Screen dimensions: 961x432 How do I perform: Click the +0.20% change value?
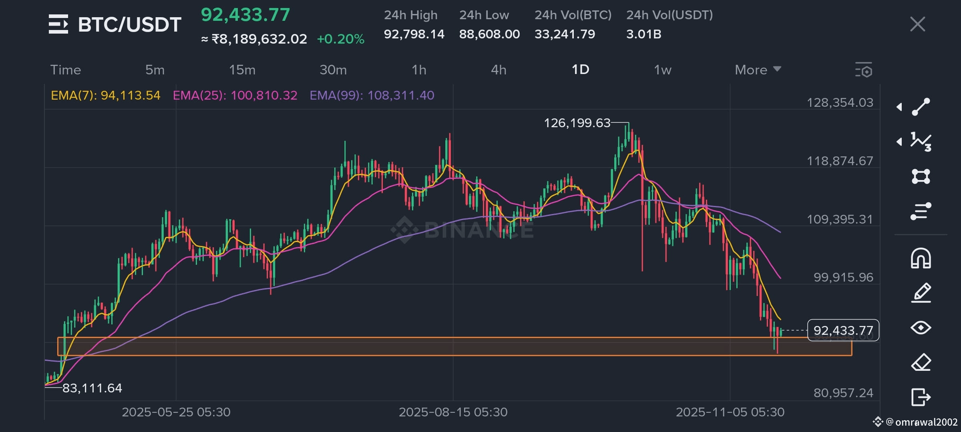[x=340, y=39]
